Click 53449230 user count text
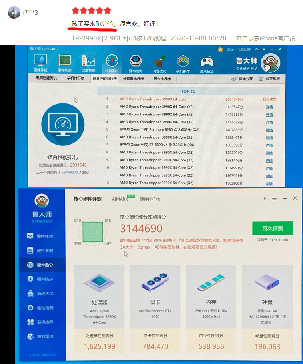 pos(70,172)
